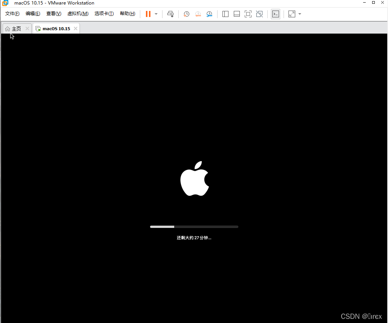Pause the virtual machine with orange pause button
Screen dimensions: 388x323
pos(148,14)
